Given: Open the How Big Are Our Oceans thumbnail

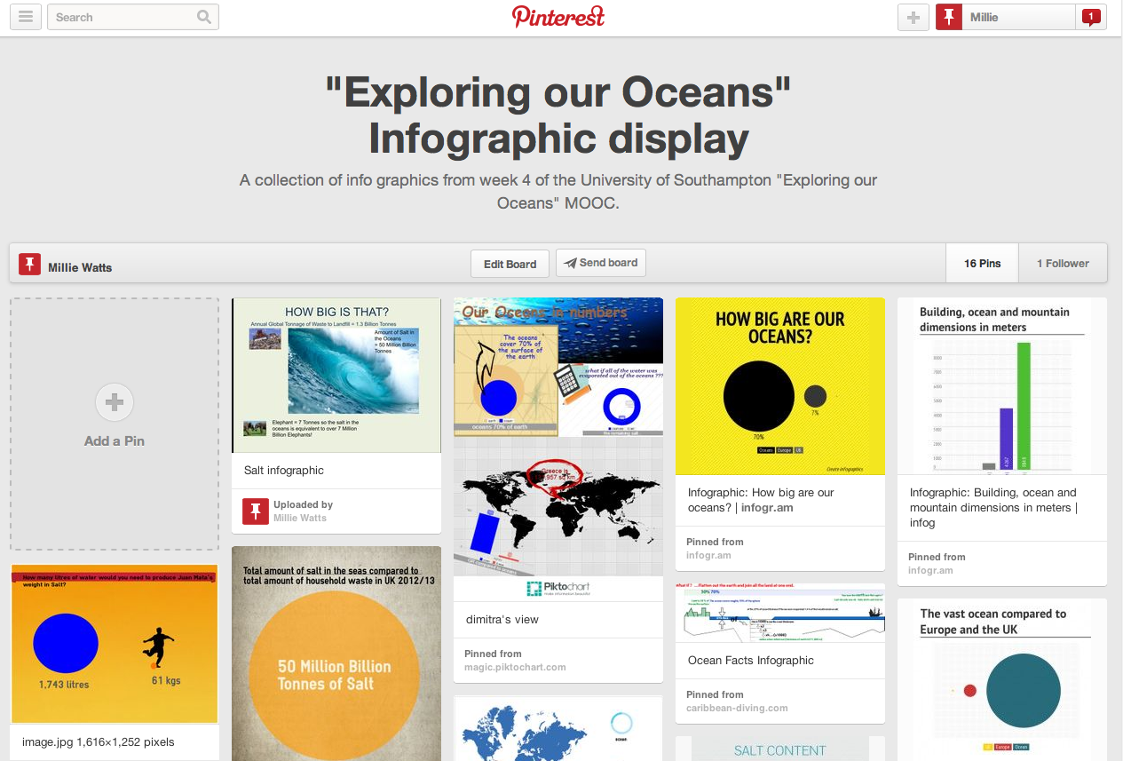Looking at the screenshot, I should click(x=780, y=386).
